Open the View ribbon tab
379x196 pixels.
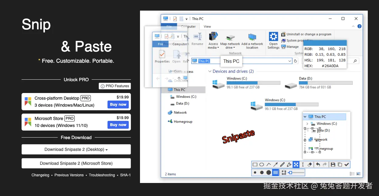point(207,27)
